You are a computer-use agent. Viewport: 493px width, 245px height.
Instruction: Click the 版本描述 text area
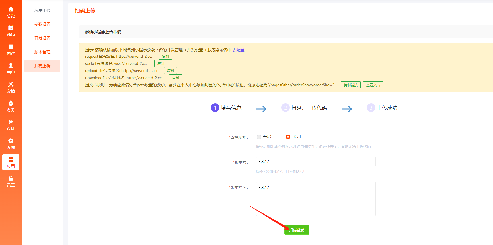316,199
